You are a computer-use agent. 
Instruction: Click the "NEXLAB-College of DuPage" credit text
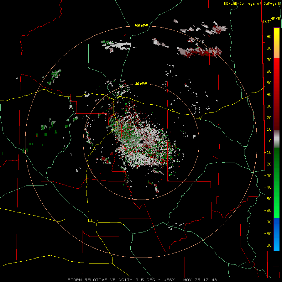pos(251,3)
